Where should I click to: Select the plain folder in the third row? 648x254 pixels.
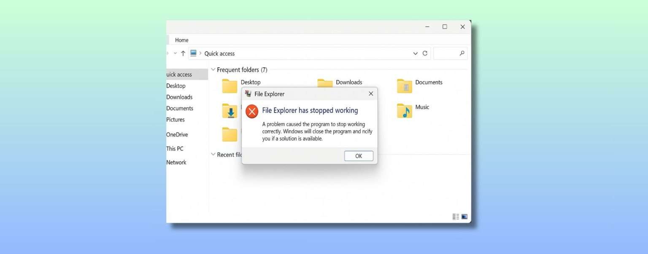(x=229, y=135)
